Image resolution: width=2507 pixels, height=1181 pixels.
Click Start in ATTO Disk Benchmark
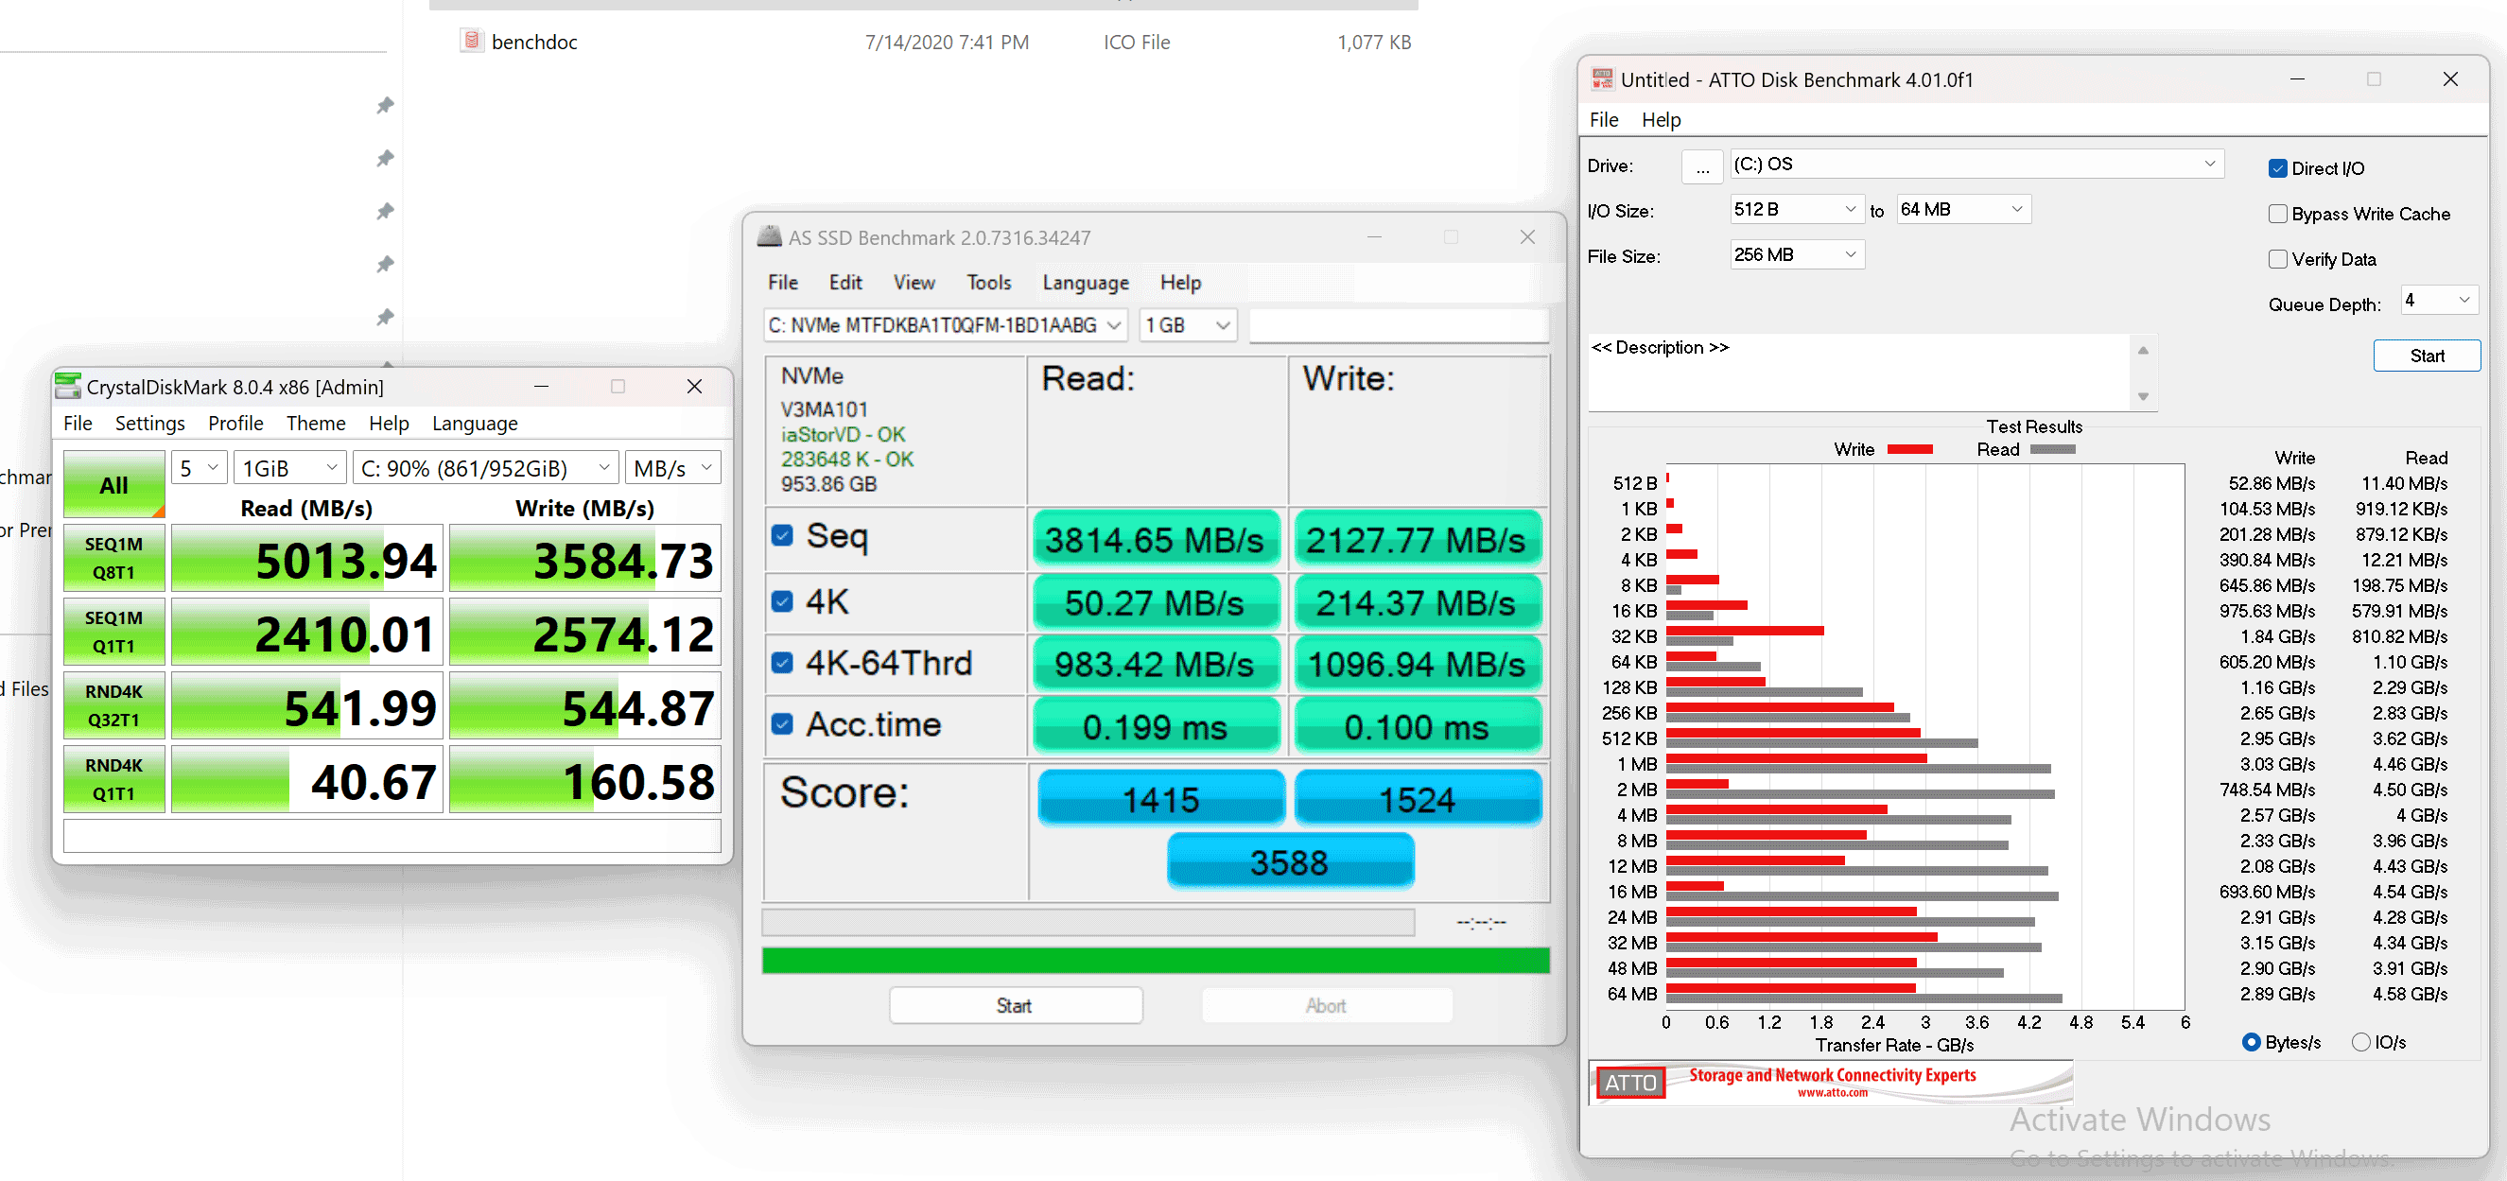click(2427, 356)
